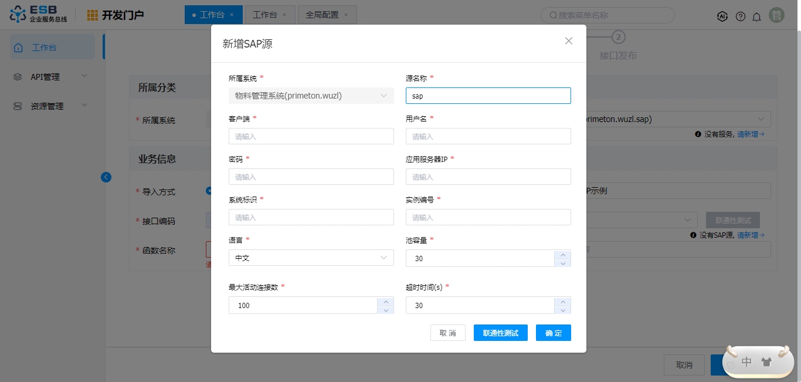Open the 语言 dropdown showing 中文
This screenshot has height=382, width=801.
tap(311, 258)
